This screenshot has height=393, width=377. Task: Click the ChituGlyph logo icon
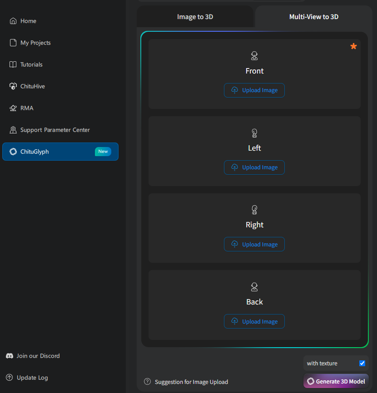(x=13, y=152)
